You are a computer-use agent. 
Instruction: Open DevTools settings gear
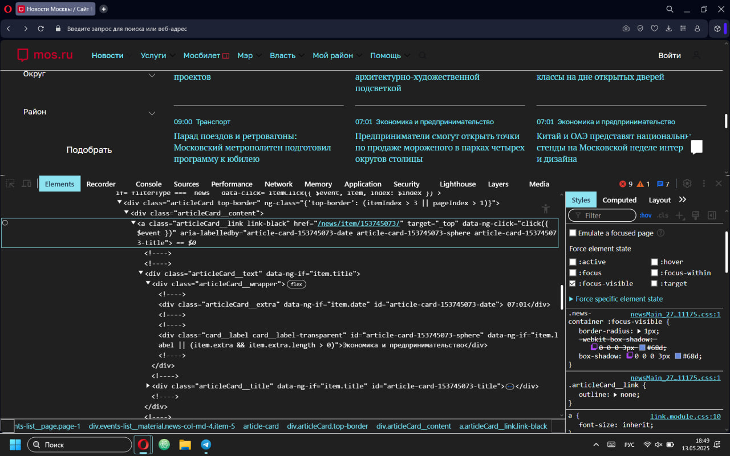[687, 184]
